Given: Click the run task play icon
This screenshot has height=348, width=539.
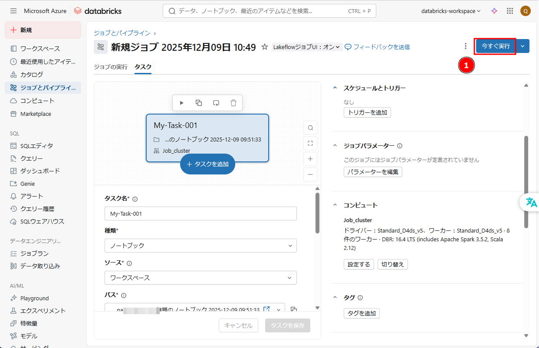Looking at the screenshot, I should click(182, 103).
